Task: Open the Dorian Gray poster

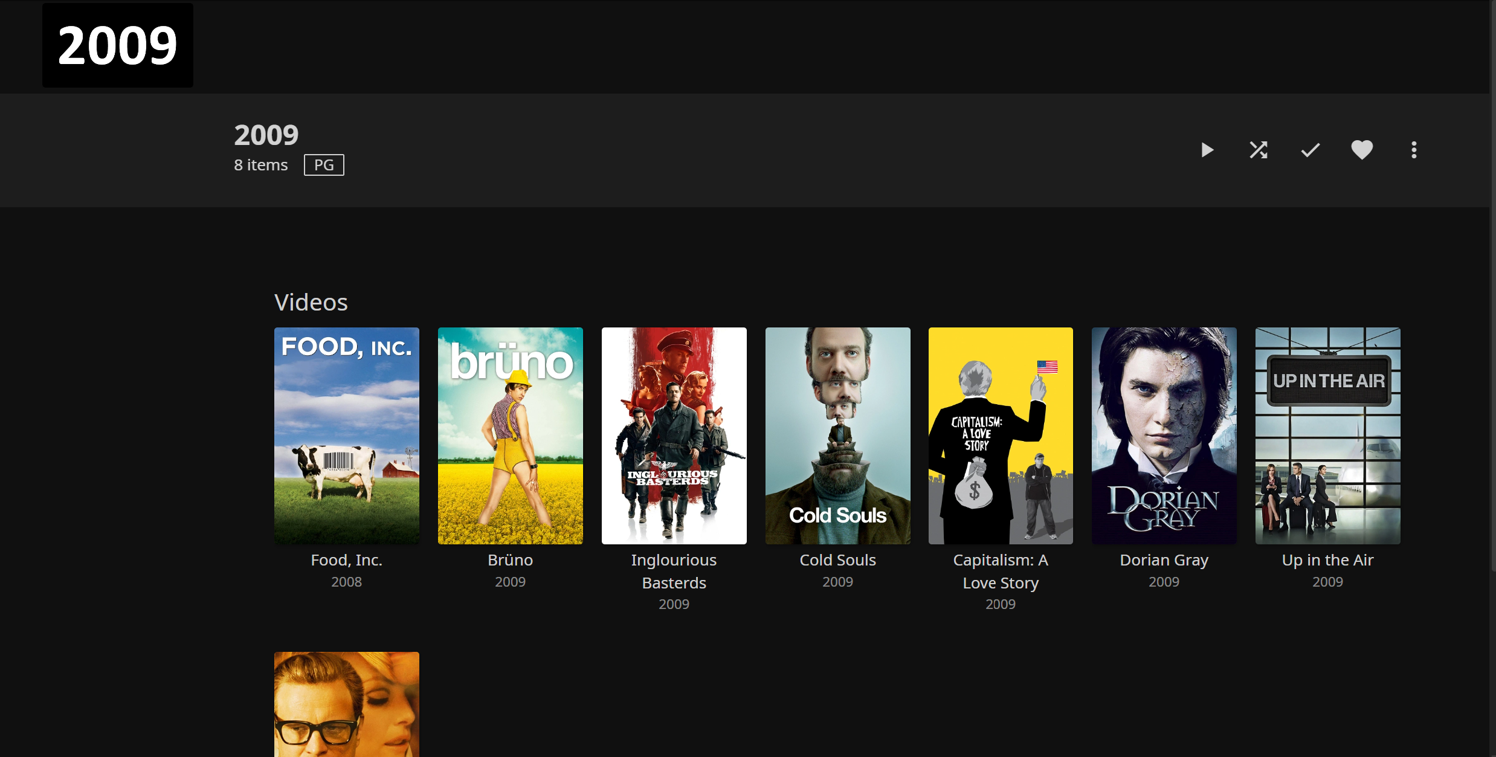Action: (x=1164, y=436)
